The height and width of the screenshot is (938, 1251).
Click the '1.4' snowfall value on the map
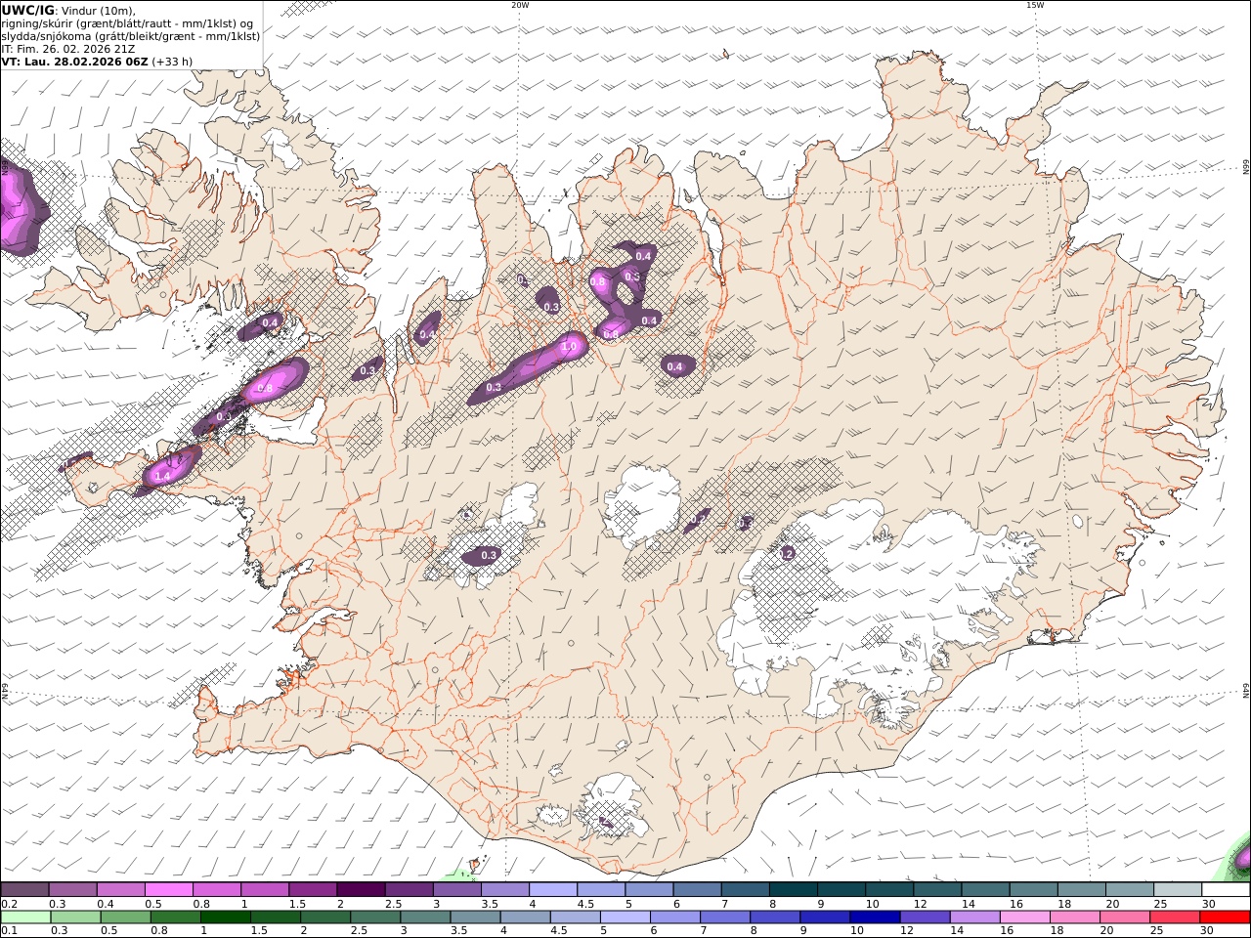coord(163,476)
